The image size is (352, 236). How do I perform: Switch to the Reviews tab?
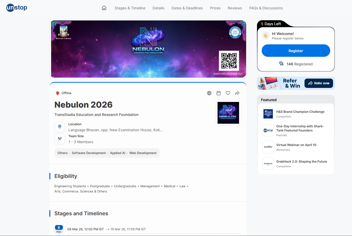pyautogui.click(x=235, y=8)
